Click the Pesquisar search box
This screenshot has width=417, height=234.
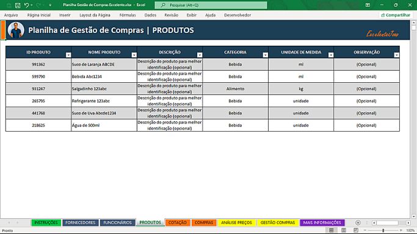[211, 5]
